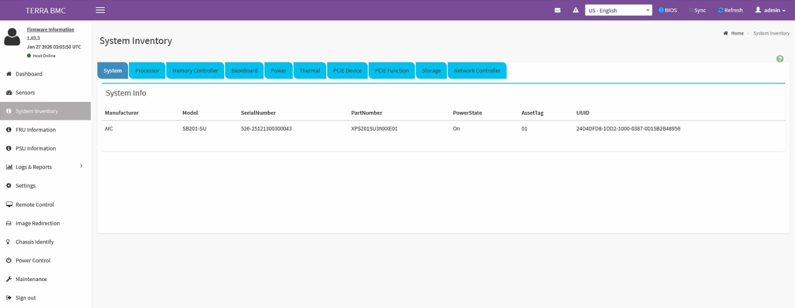Click the Image Redirection drive icon
Viewport: 795px width, 308px height.
[9, 223]
